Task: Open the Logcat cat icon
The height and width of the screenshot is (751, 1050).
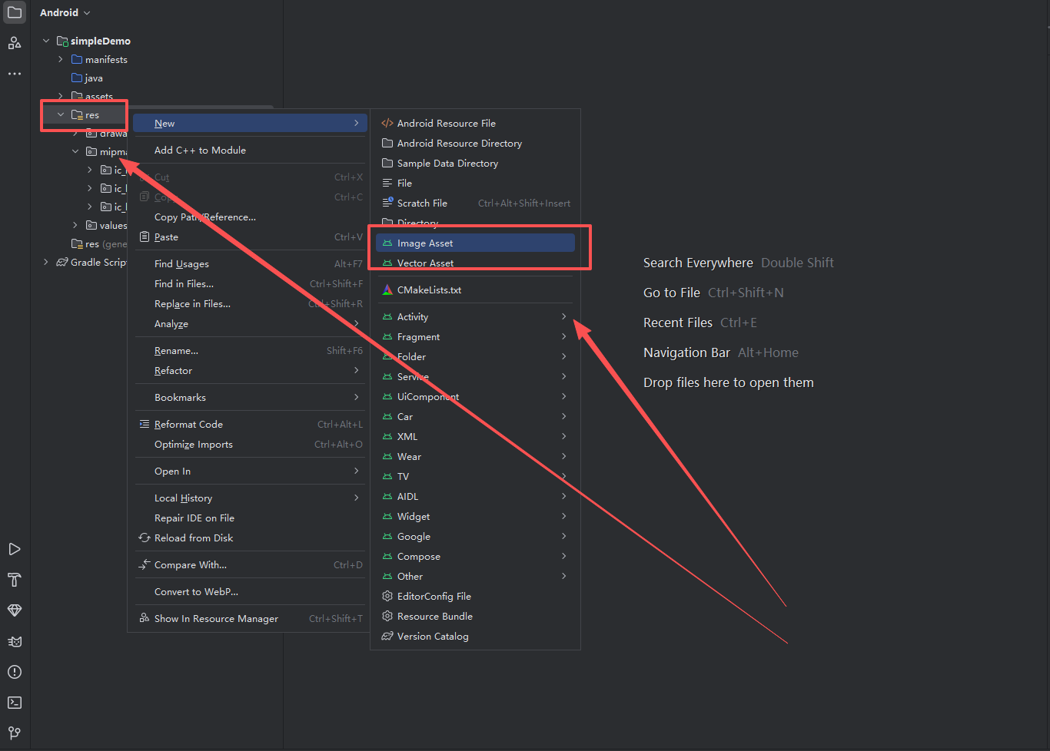Action: coord(15,641)
